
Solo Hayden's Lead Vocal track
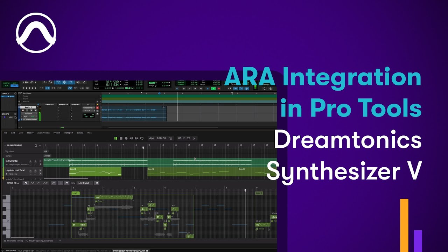point(40,173)
